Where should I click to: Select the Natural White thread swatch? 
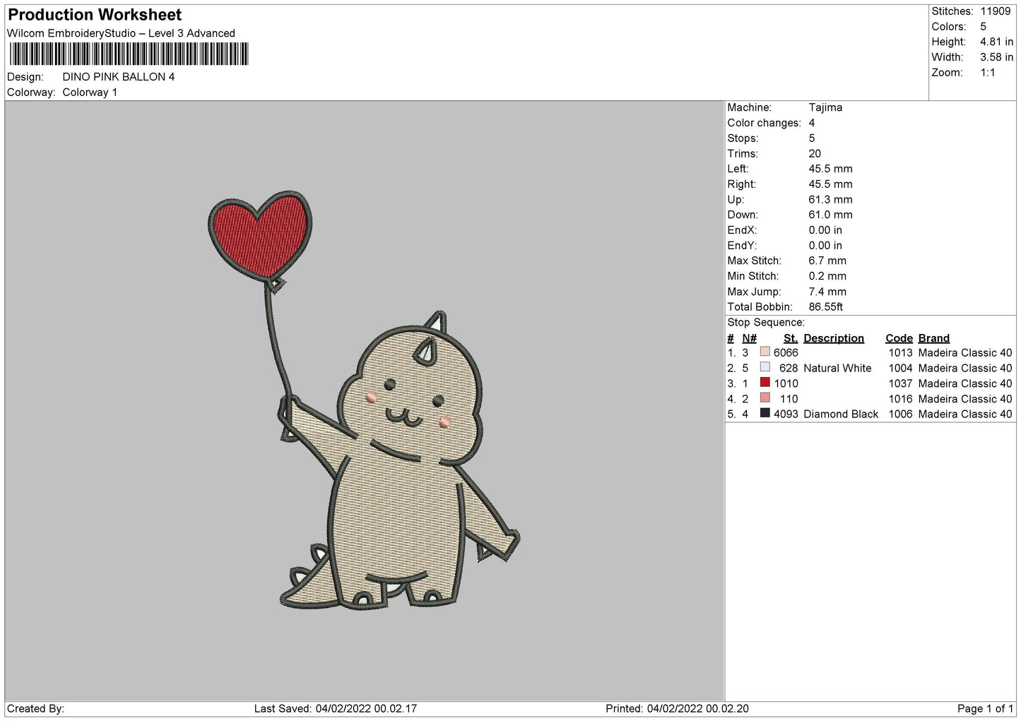pyautogui.click(x=765, y=367)
